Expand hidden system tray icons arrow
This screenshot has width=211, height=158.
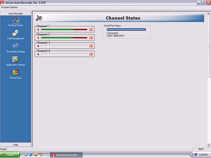pos(192,155)
